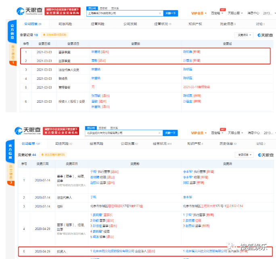The width and height of the screenshot is (276, 259).
Task: Expand the VIP会员 menu in the lower header
Action: tap(199, 133)
